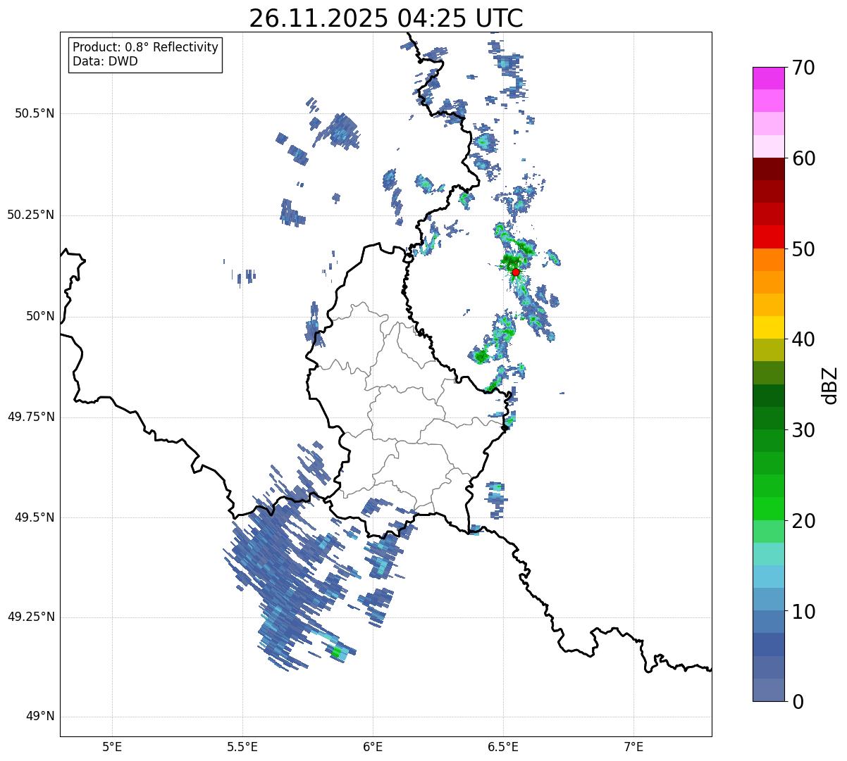847x761 pixels.
Task: Select the '50.5°N' latitude label
Action: click(x=35, y=113)
